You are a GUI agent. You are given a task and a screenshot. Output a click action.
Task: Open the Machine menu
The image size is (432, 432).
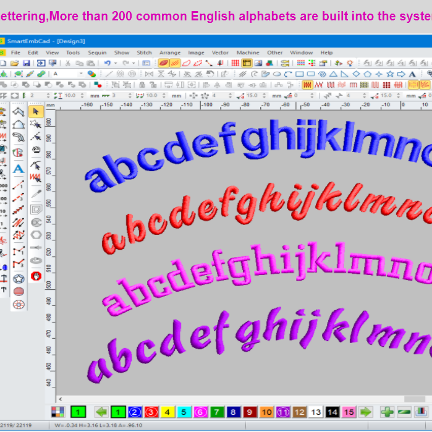coord(248,53)
